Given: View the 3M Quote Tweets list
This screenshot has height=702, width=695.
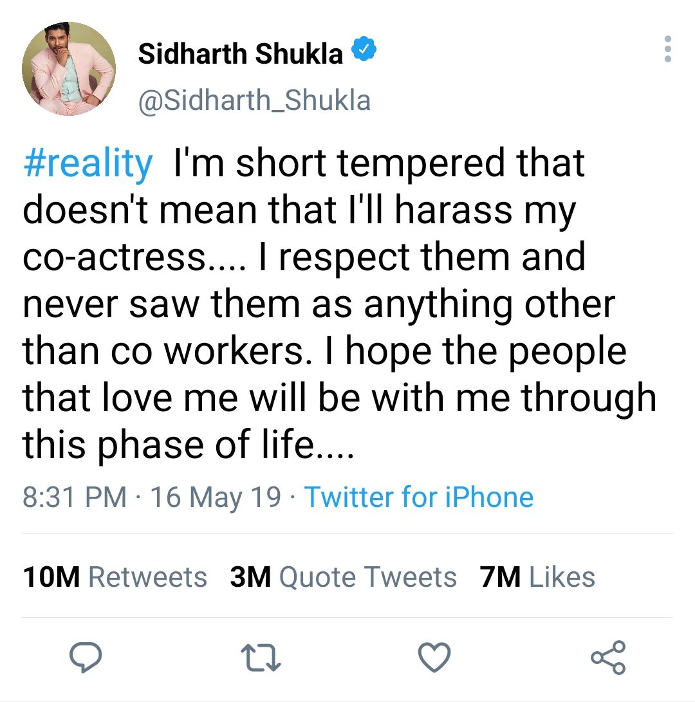Looking at the screenshot, I should coord(343,577).
